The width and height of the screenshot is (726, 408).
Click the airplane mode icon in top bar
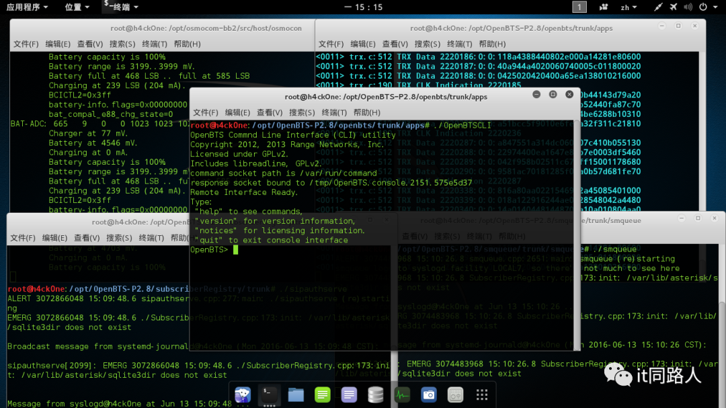[673, 7]
